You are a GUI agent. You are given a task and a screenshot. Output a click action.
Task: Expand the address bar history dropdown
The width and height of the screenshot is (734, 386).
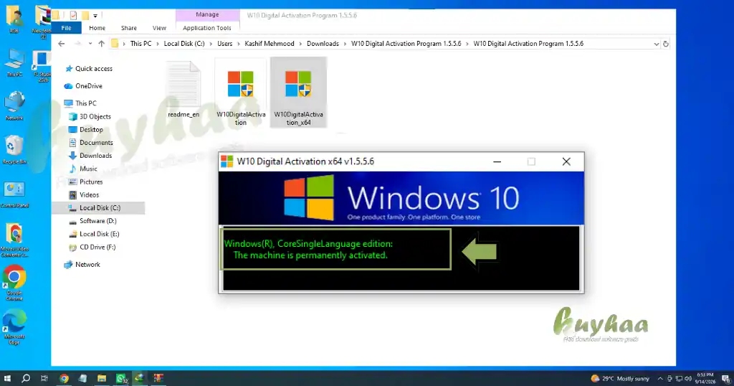656,44
